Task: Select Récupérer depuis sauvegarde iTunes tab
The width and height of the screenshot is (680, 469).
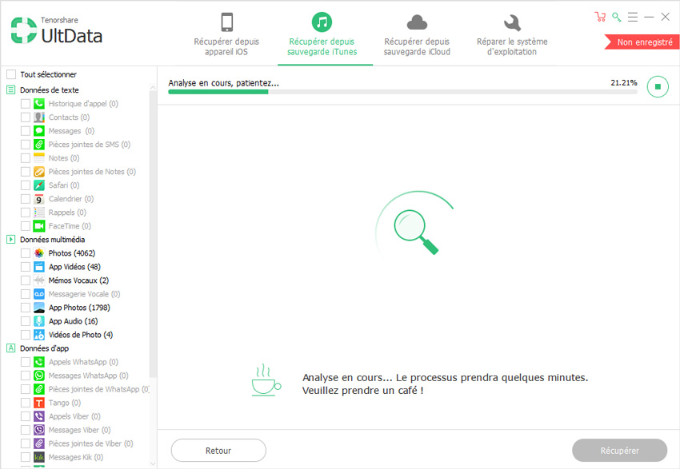Action: click(322, 34)
